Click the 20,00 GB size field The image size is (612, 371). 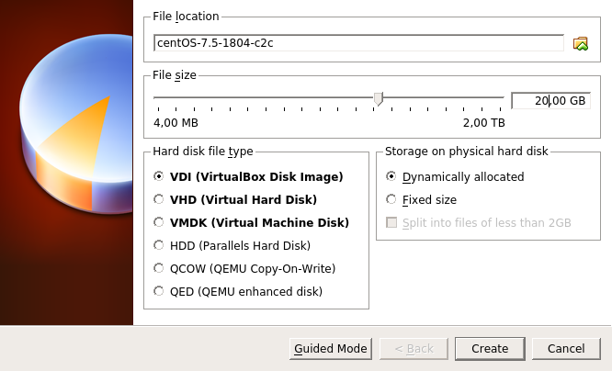coord(550,101)
